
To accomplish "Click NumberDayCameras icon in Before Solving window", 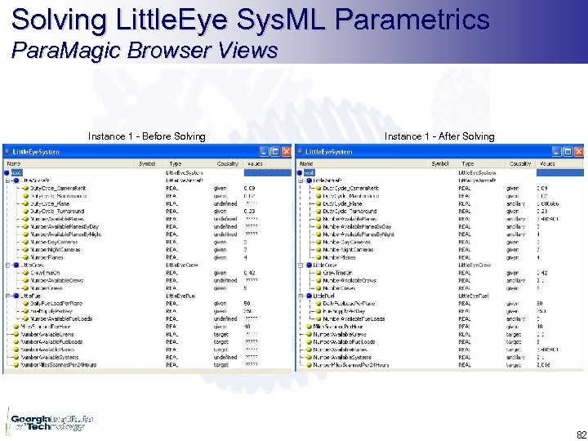I will (26, 243).
